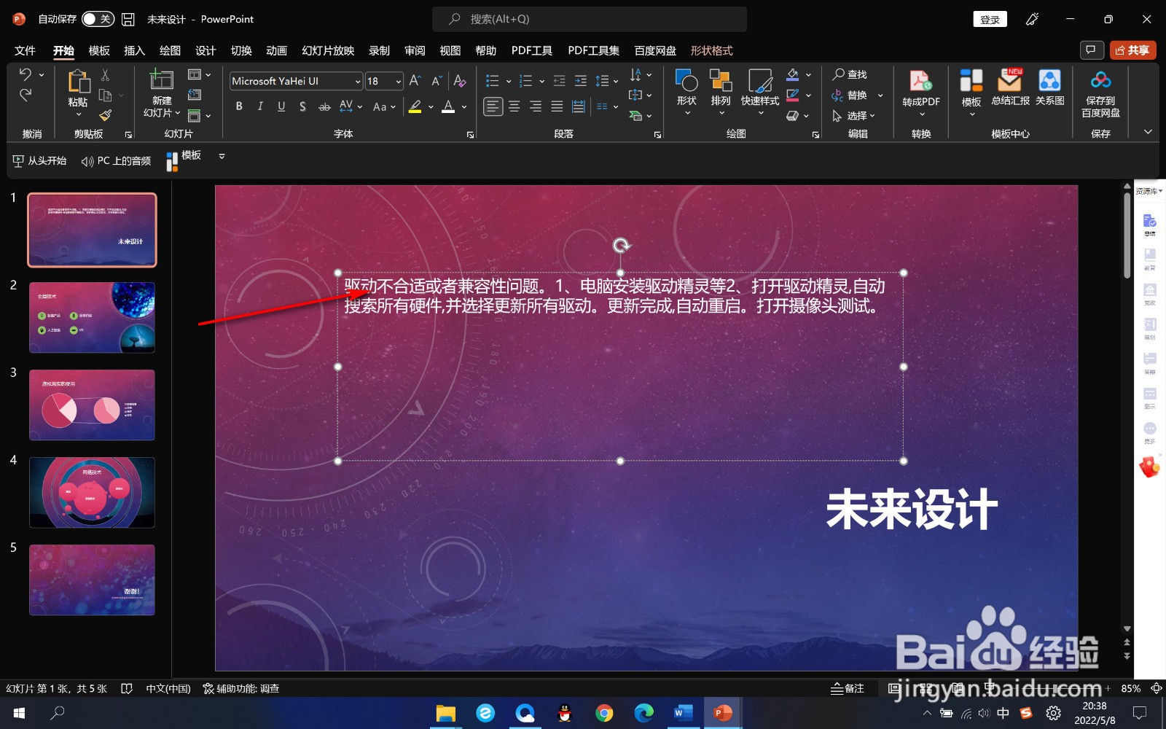Toggle the AutoSave switch
The image size is (1166, 729).
click(97, 19)
